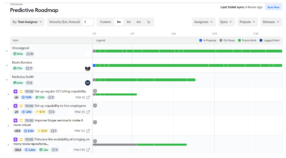Click purple epic icon for CC billing task
Screen dimensions: 286x158
point(16,91)
